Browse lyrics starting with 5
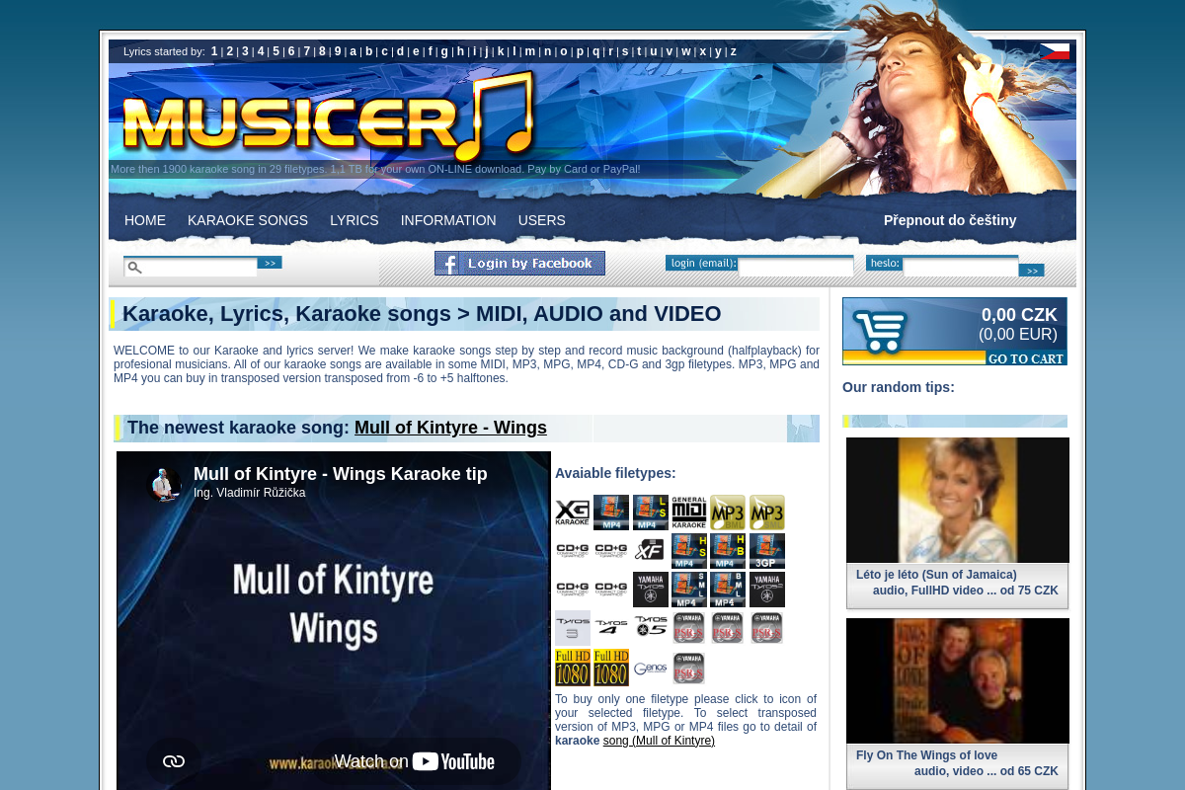The width and height of the screenshot is (1185, 790). click(x=276, y=51)
